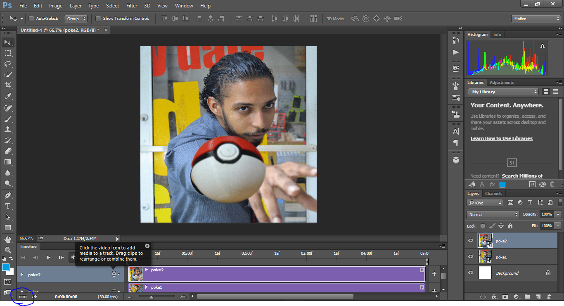Select the Quick Selection tool
Image resolution: width=564 pixels, height=306 pixels.
tap(8, 75)
